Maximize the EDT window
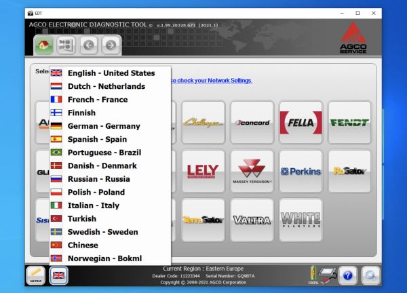407x293 pixels. pos(357,14)
